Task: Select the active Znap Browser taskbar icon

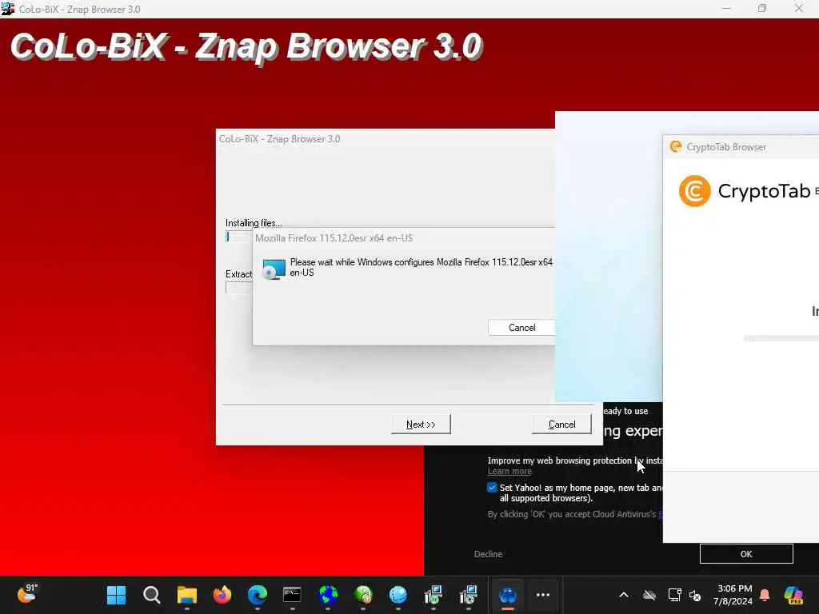Action: 507,595
